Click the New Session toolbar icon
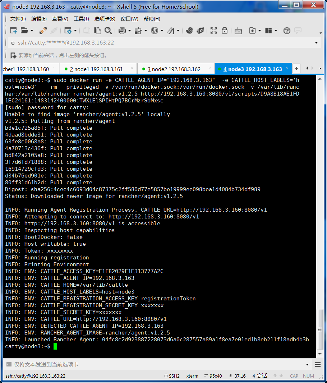The height and width of the screenshot is (383, 327). point(13,31)
